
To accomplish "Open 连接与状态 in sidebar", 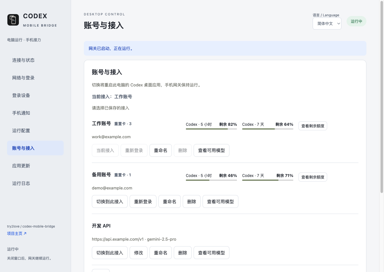I will click(35, 60).
